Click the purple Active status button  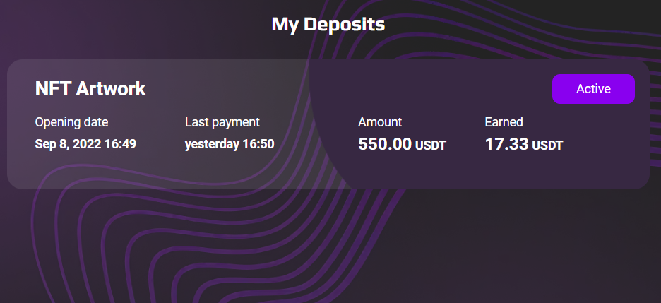[x=593, y=89]
